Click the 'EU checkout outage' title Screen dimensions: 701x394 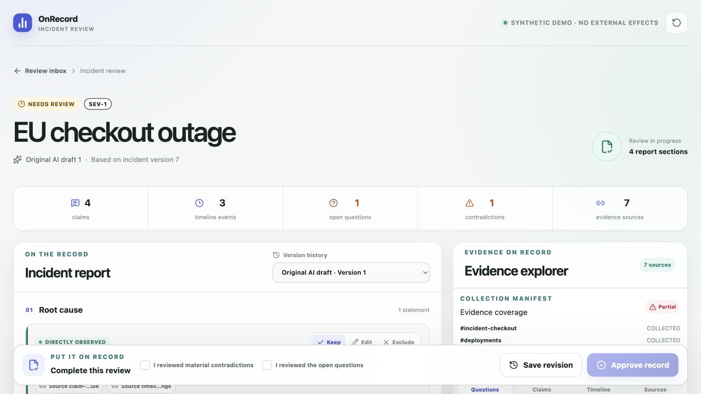pyautogui.click(x=124, y=132)
